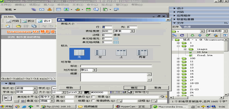
Task: Click the Tag Chooser icon in the Insert bar
Action: pyautogui.click(x=116, y=10)
